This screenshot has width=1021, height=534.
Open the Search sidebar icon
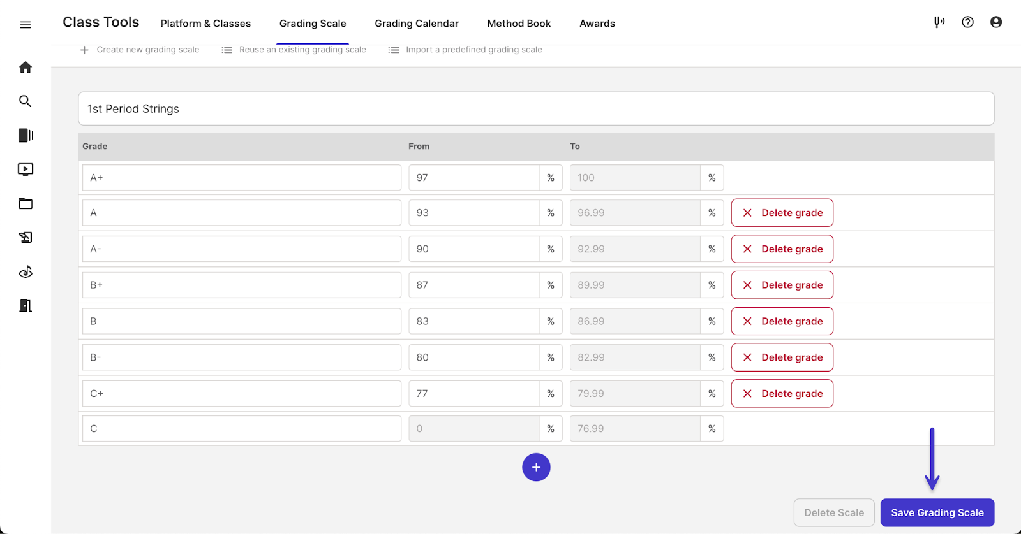[x=26, y=101]
